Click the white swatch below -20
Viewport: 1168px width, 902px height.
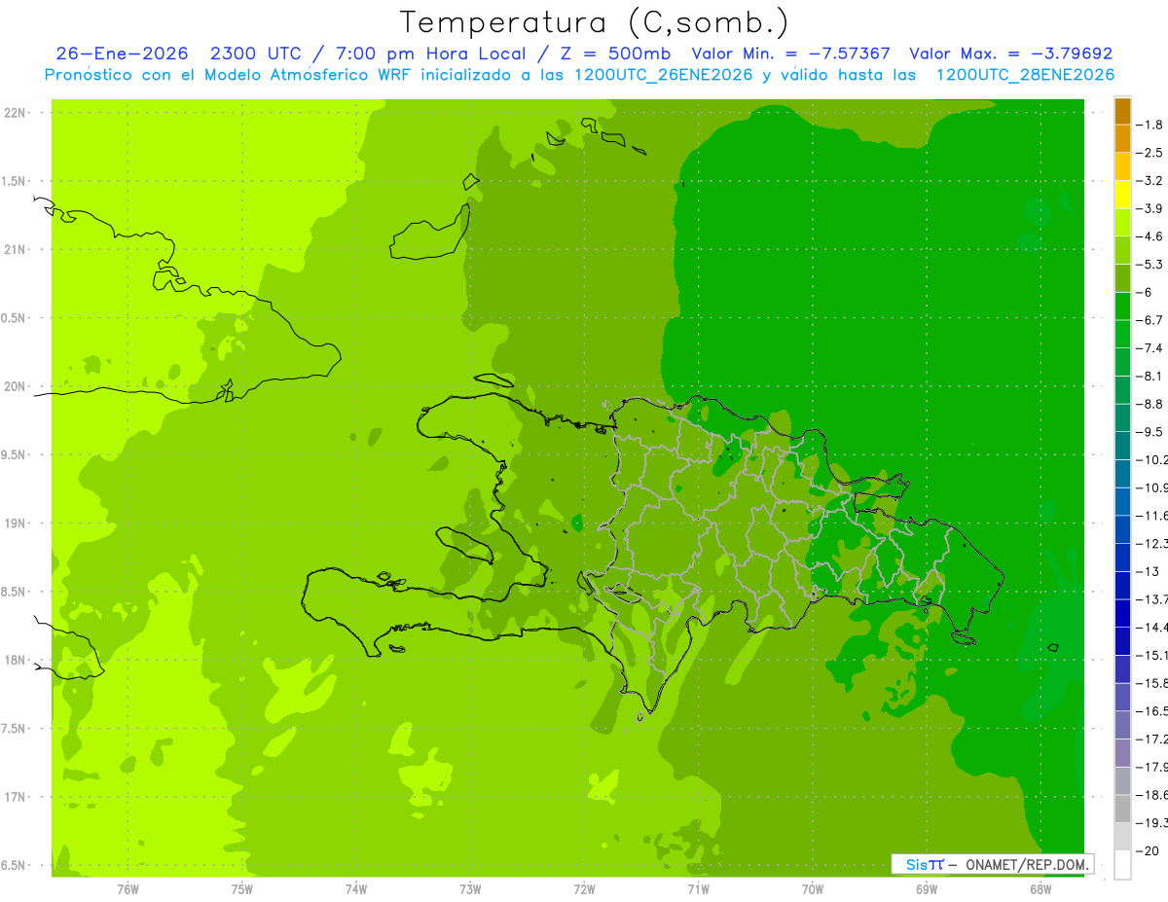coord(1122,865)
